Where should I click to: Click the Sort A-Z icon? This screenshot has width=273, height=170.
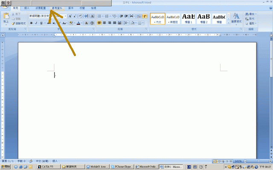[x=139, y=16]
